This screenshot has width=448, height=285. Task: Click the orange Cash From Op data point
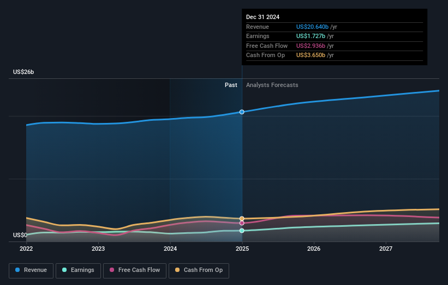[x=242, y=219]
